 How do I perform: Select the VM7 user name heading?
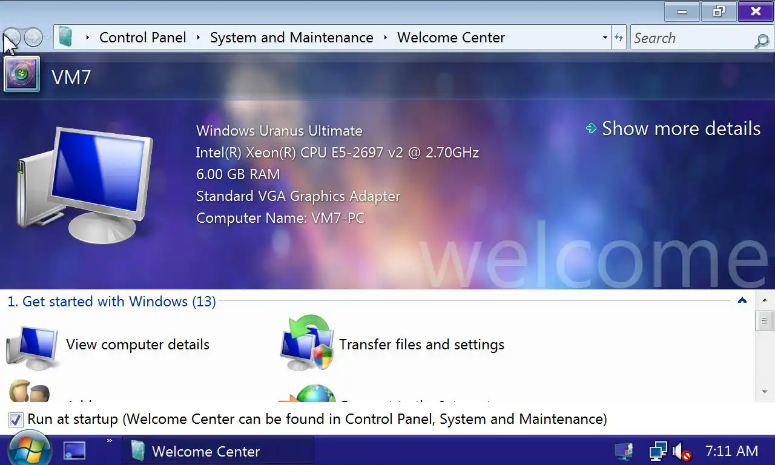(71, 77)
